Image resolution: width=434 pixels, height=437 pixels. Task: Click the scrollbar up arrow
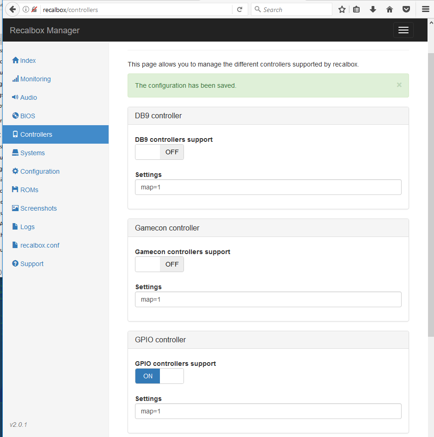(x=431, y=23)
